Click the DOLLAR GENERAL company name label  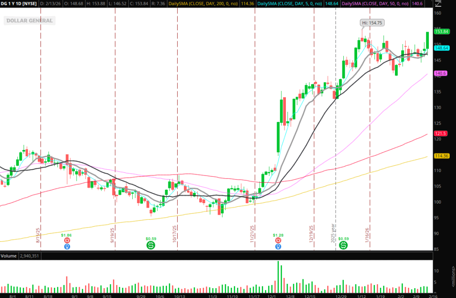pos(29,20)
